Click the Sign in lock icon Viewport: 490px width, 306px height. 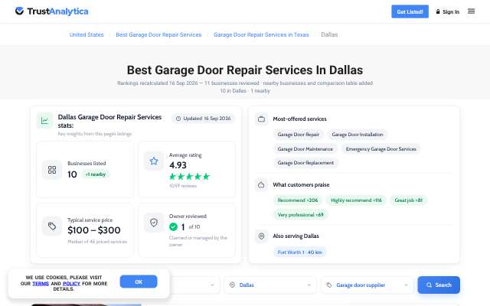pos(438,11)
